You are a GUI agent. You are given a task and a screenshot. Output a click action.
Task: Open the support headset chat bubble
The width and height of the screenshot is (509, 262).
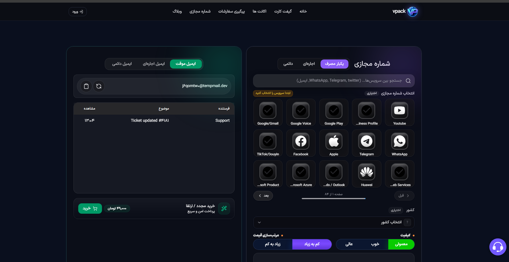coord(498,247)
